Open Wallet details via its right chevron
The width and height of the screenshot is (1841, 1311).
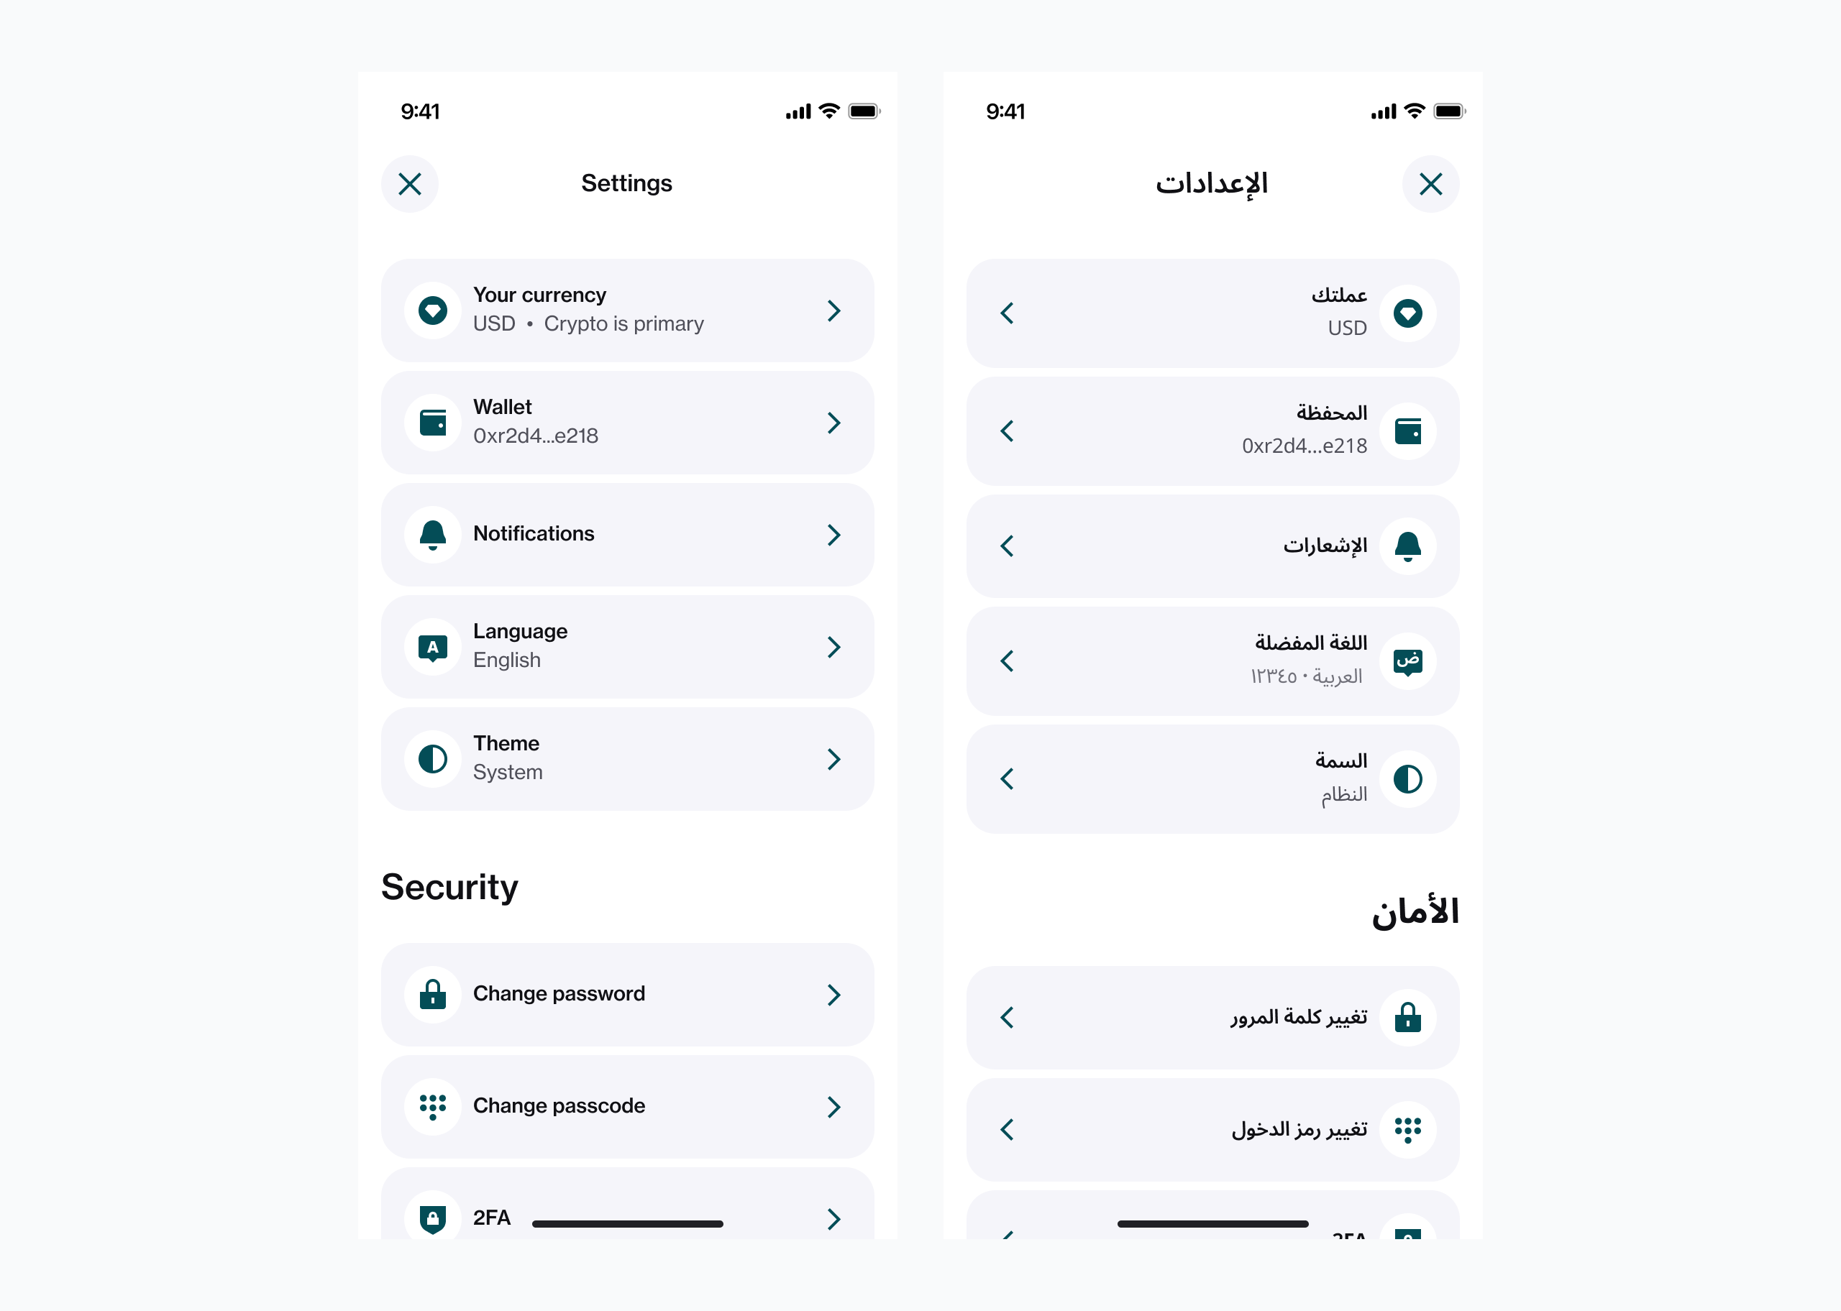point(834,423)
